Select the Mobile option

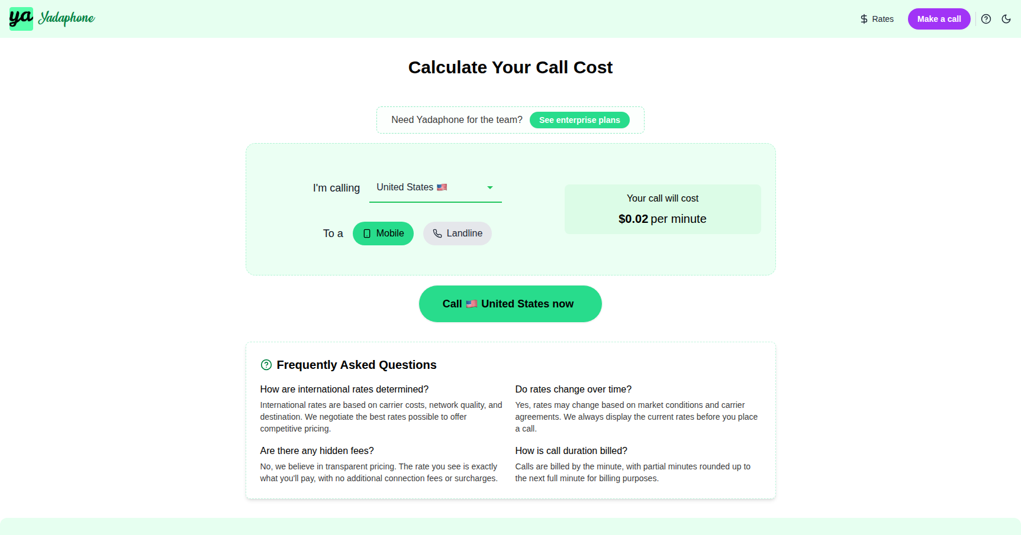click(383, 234)
